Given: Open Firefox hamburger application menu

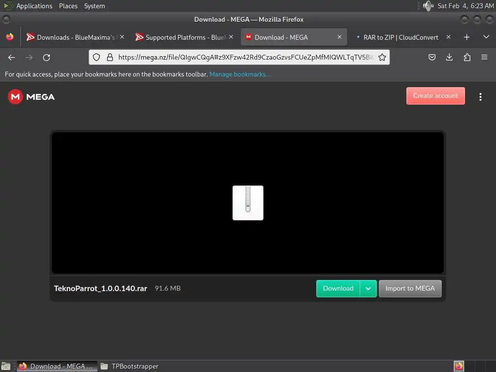Looking at the screenshot, I should (x=484, y=57).
